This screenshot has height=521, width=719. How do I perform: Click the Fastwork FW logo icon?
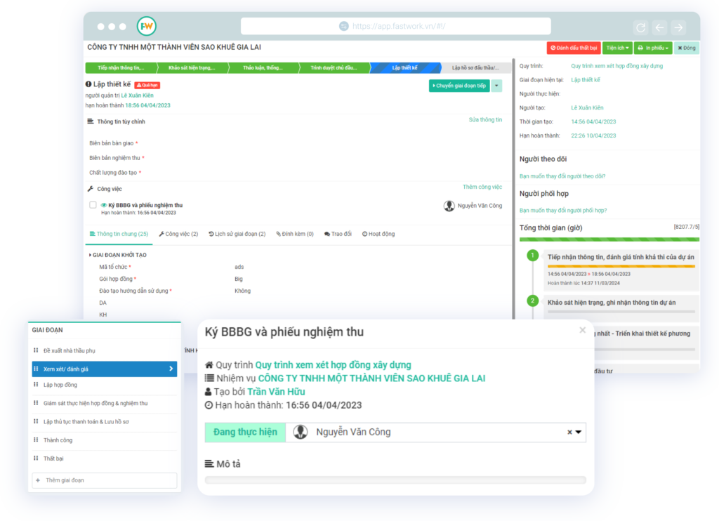coord(147,26)
